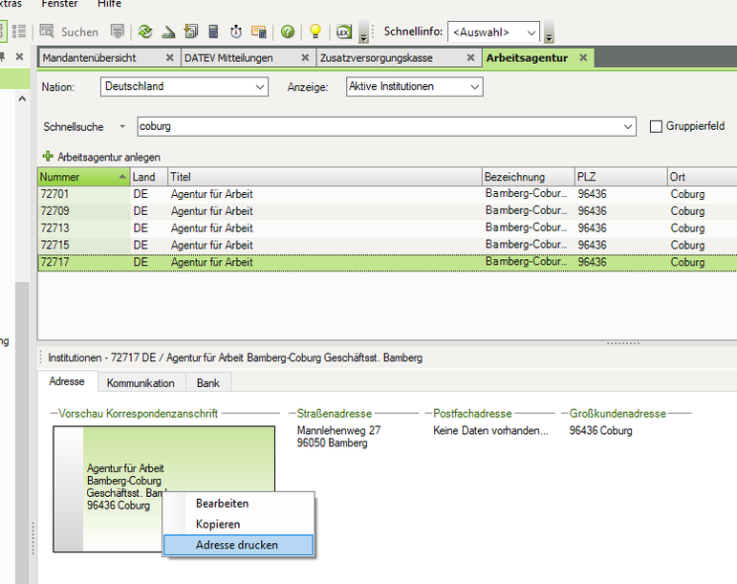Click the left panel vertical scrollbar
This screenshot has width=737, height=584.
tap(22, 432)
